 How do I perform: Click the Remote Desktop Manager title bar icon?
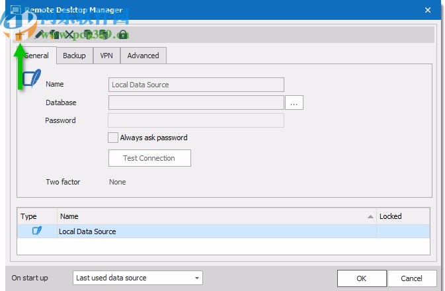(16, 10)
